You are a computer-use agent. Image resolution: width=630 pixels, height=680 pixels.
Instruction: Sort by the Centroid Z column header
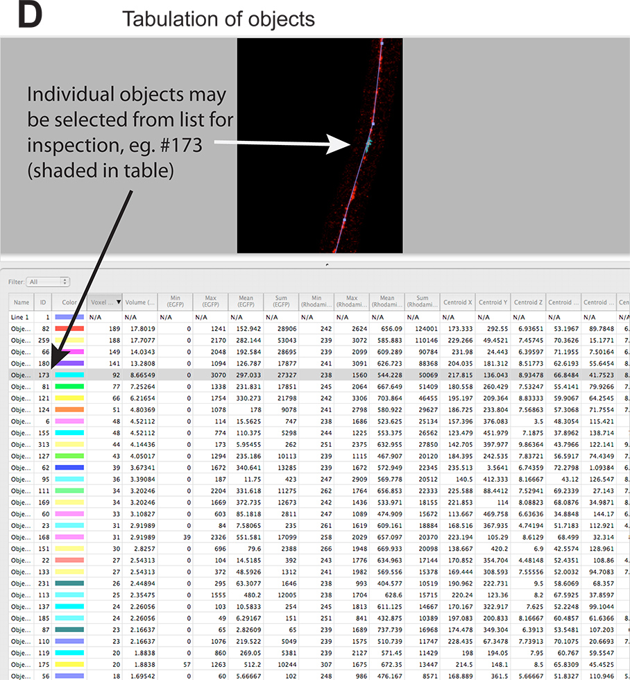528,302
